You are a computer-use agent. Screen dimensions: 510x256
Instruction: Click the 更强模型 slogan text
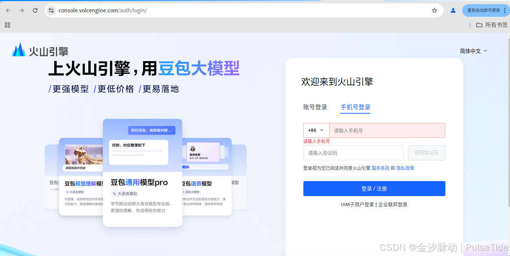pos(71,89)
